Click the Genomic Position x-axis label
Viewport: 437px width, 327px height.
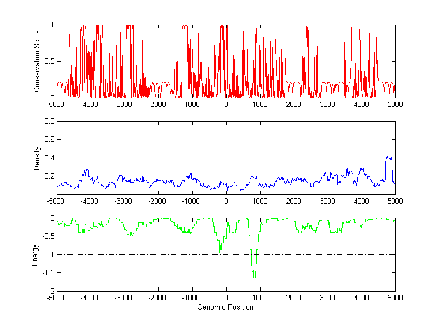pyautogui.click(x=226, y=307)
